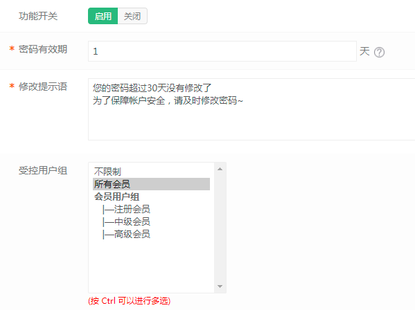The image size is (415, 310).
Task: Click the 密码有效期 input field
Action: pyautogui.click(x=222, y=51)
